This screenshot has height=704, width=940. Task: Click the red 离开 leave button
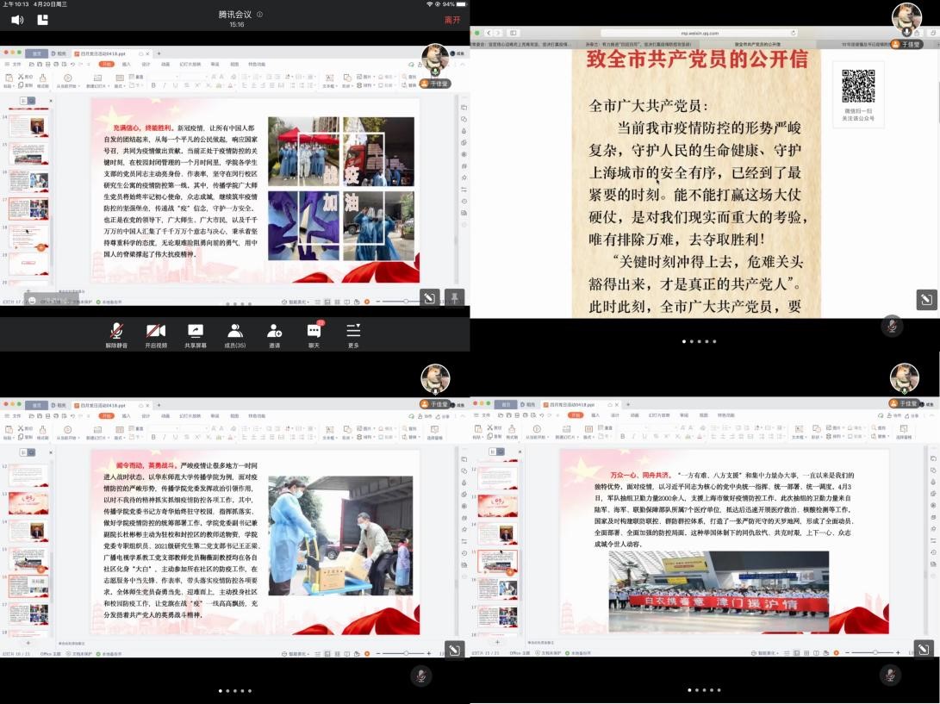[x=451, y=19]
